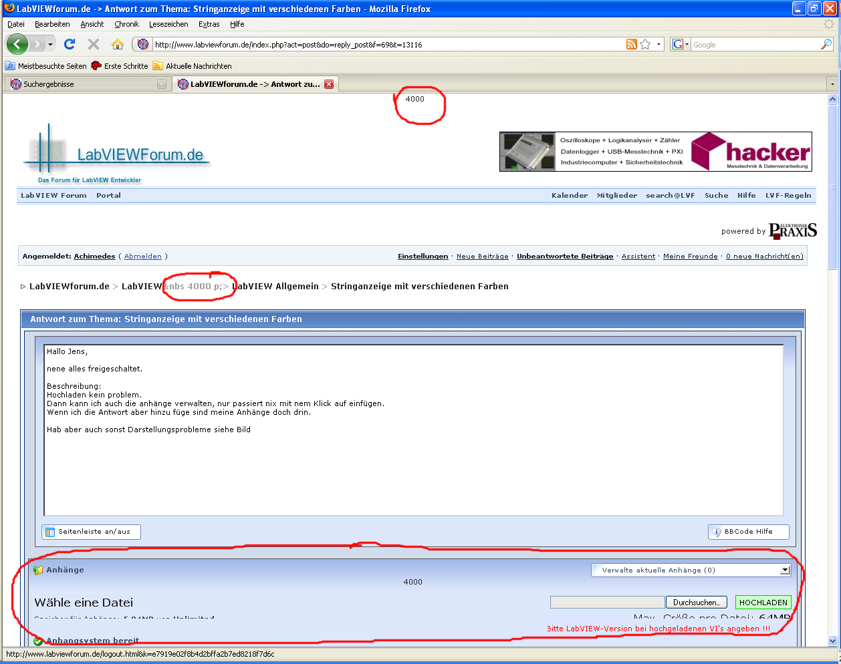Click the attachment file path field
The width and height of the screenshot is (841, 664).
pyautogui.click(x=607, y=603)
